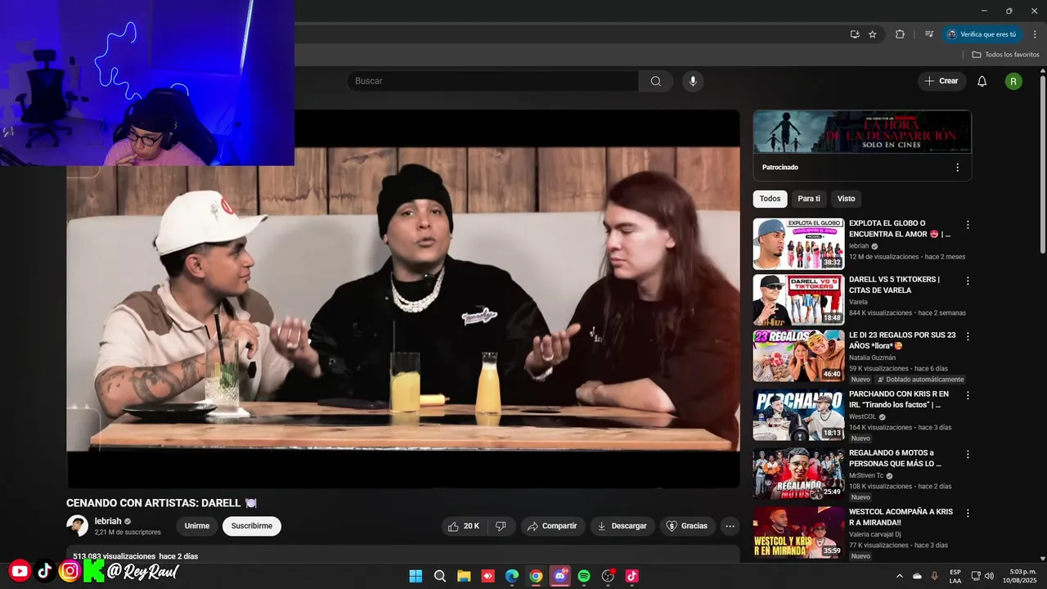The height and width of the screenshot is (589, 1047).
Task: Select the Todos filter chip
Action: point(770,199)
